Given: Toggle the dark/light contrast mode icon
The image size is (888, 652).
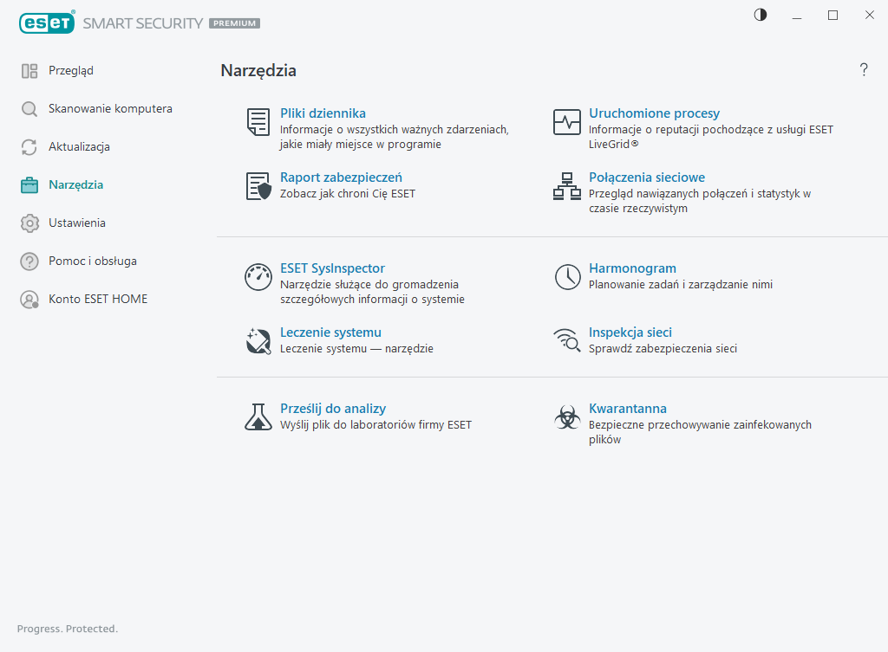Looking at the screenshot, I should pos(761,15).
